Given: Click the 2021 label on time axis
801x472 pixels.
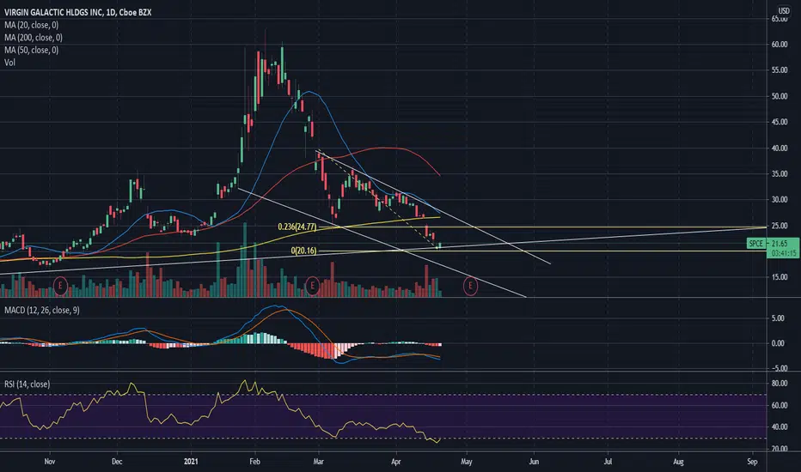Looking at the screenshot, I should [x=191, y=462].
